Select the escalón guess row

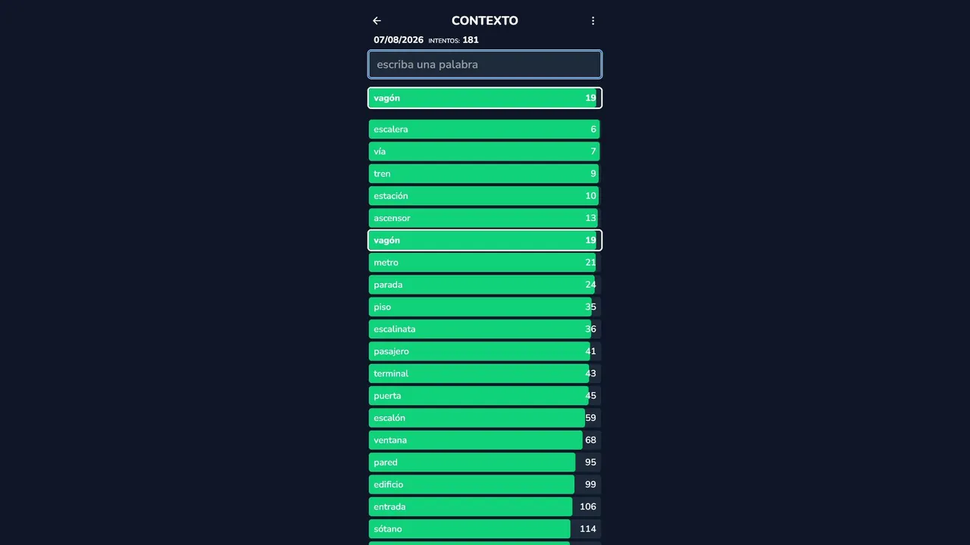point(485,418)
